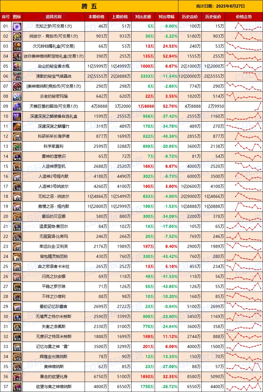This screenshot has height=392, width=263.
Task: Select the 对比增幅 column header
Action: pyautogui.click(x=167, y=17)
